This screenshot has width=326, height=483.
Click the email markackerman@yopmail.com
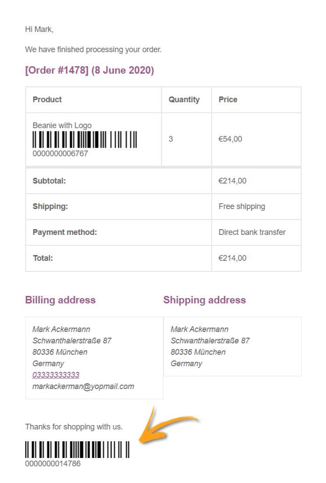point(83,386)
